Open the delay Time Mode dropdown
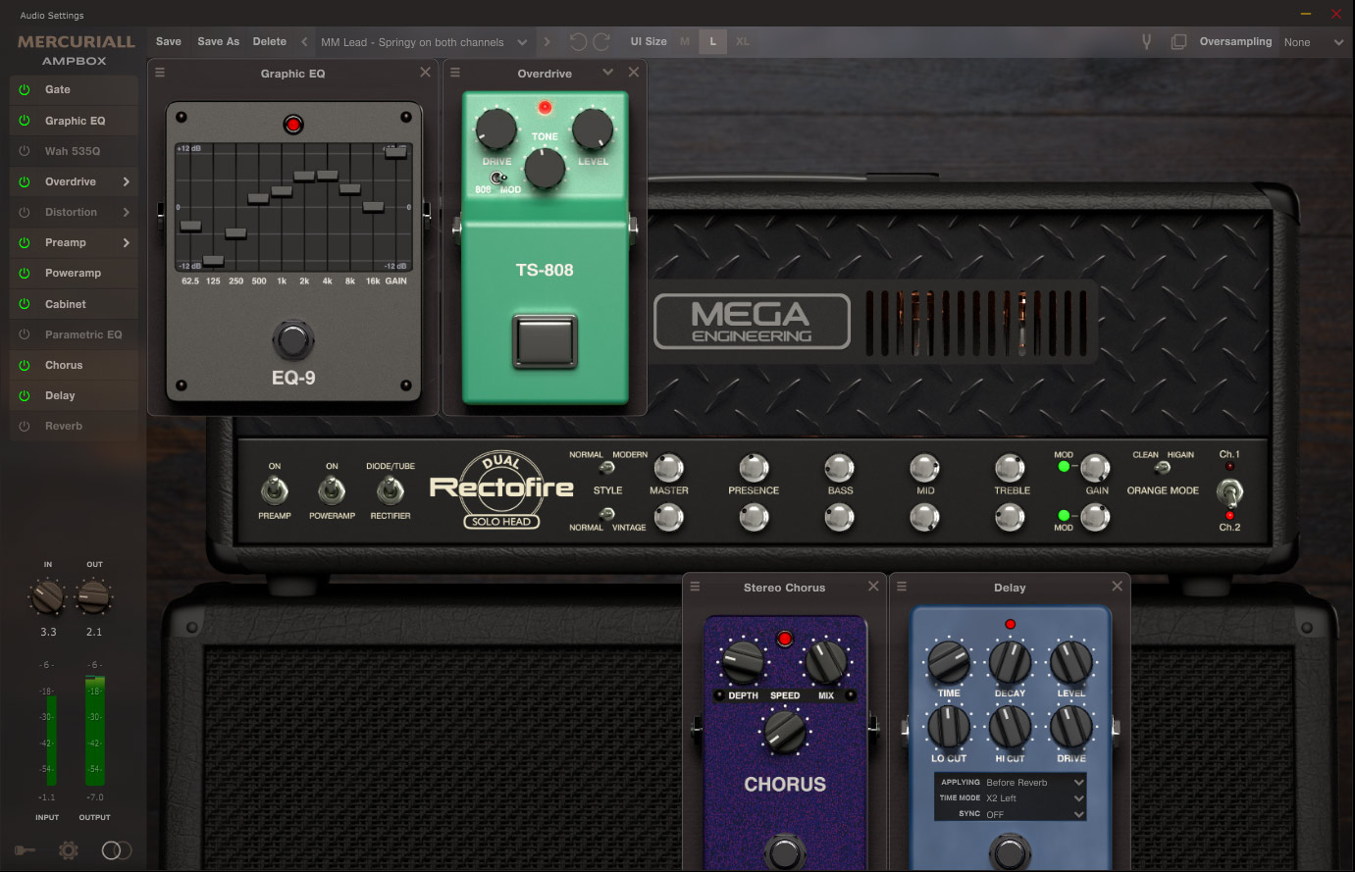Image resolution: width=1355 pixels, height=872 pixels. coord(1078,798)
